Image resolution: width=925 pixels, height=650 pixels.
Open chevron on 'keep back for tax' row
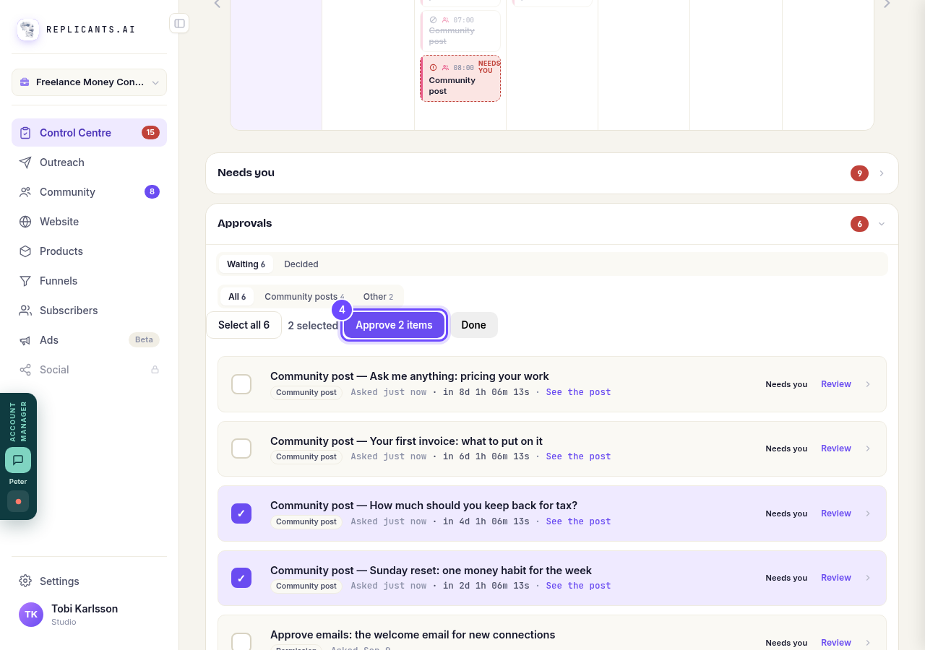click(868, 513)
